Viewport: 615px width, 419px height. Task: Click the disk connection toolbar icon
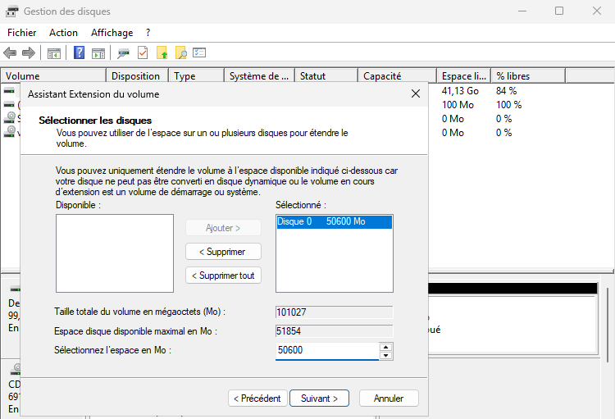(x=123, y=53)
